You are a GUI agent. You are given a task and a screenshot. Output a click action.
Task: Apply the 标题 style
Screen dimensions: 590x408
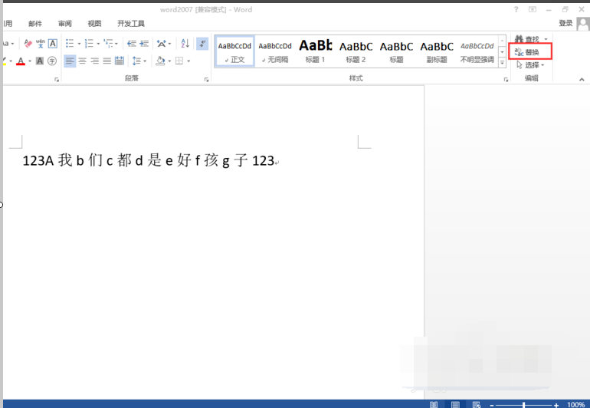396,51
